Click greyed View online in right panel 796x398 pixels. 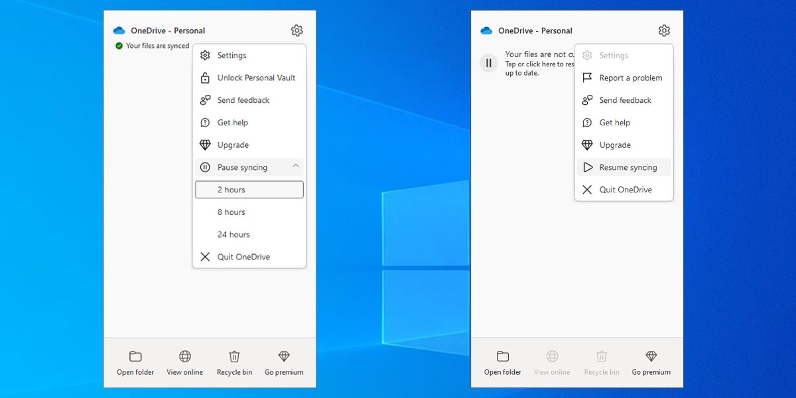tap(553, 364)
